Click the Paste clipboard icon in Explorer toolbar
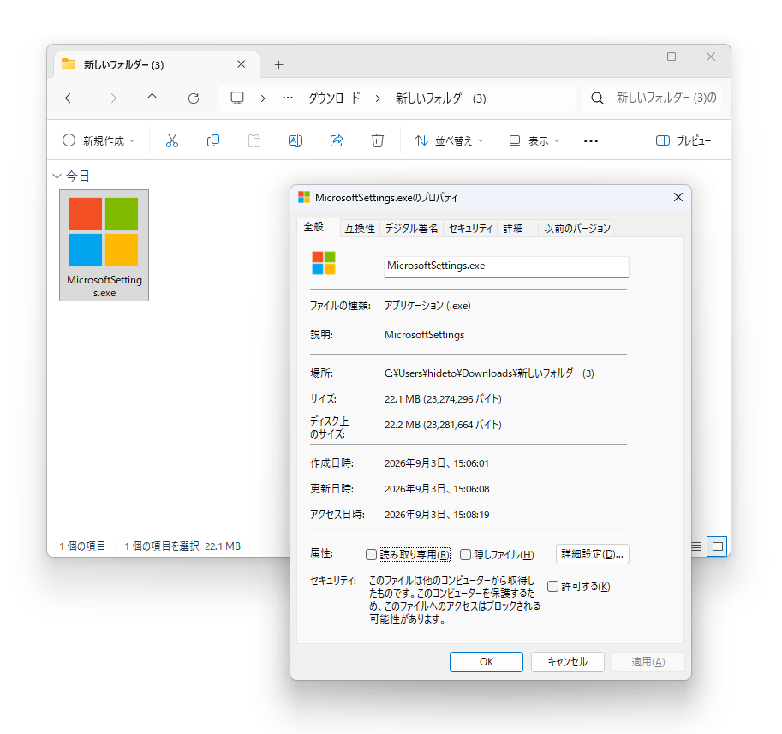 pos(254,141)
